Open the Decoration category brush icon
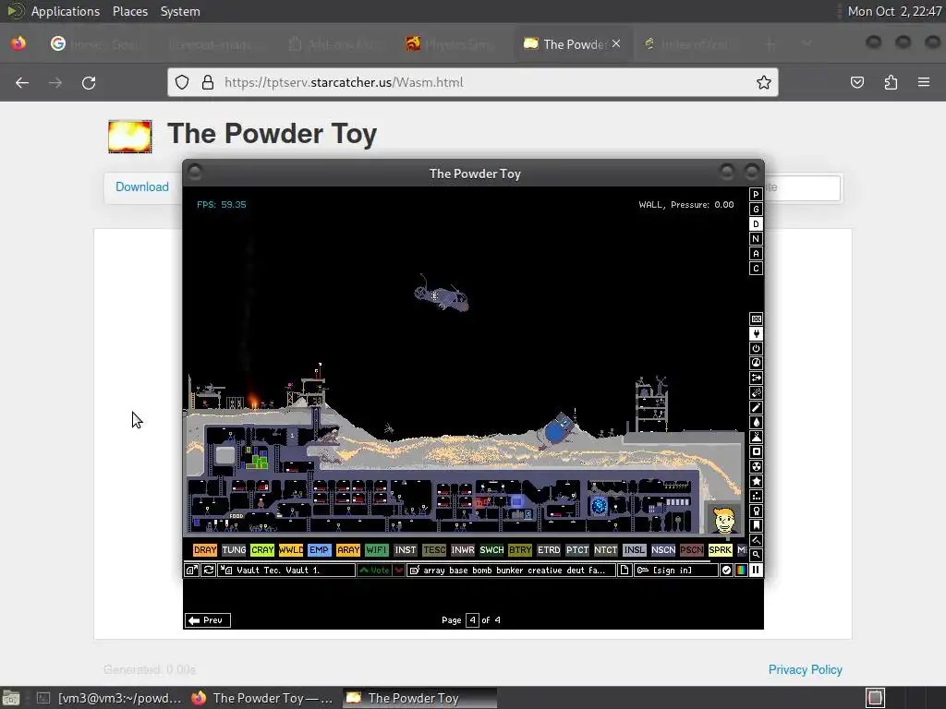Screen dimensions: 946x709 [x=756, y=540]
